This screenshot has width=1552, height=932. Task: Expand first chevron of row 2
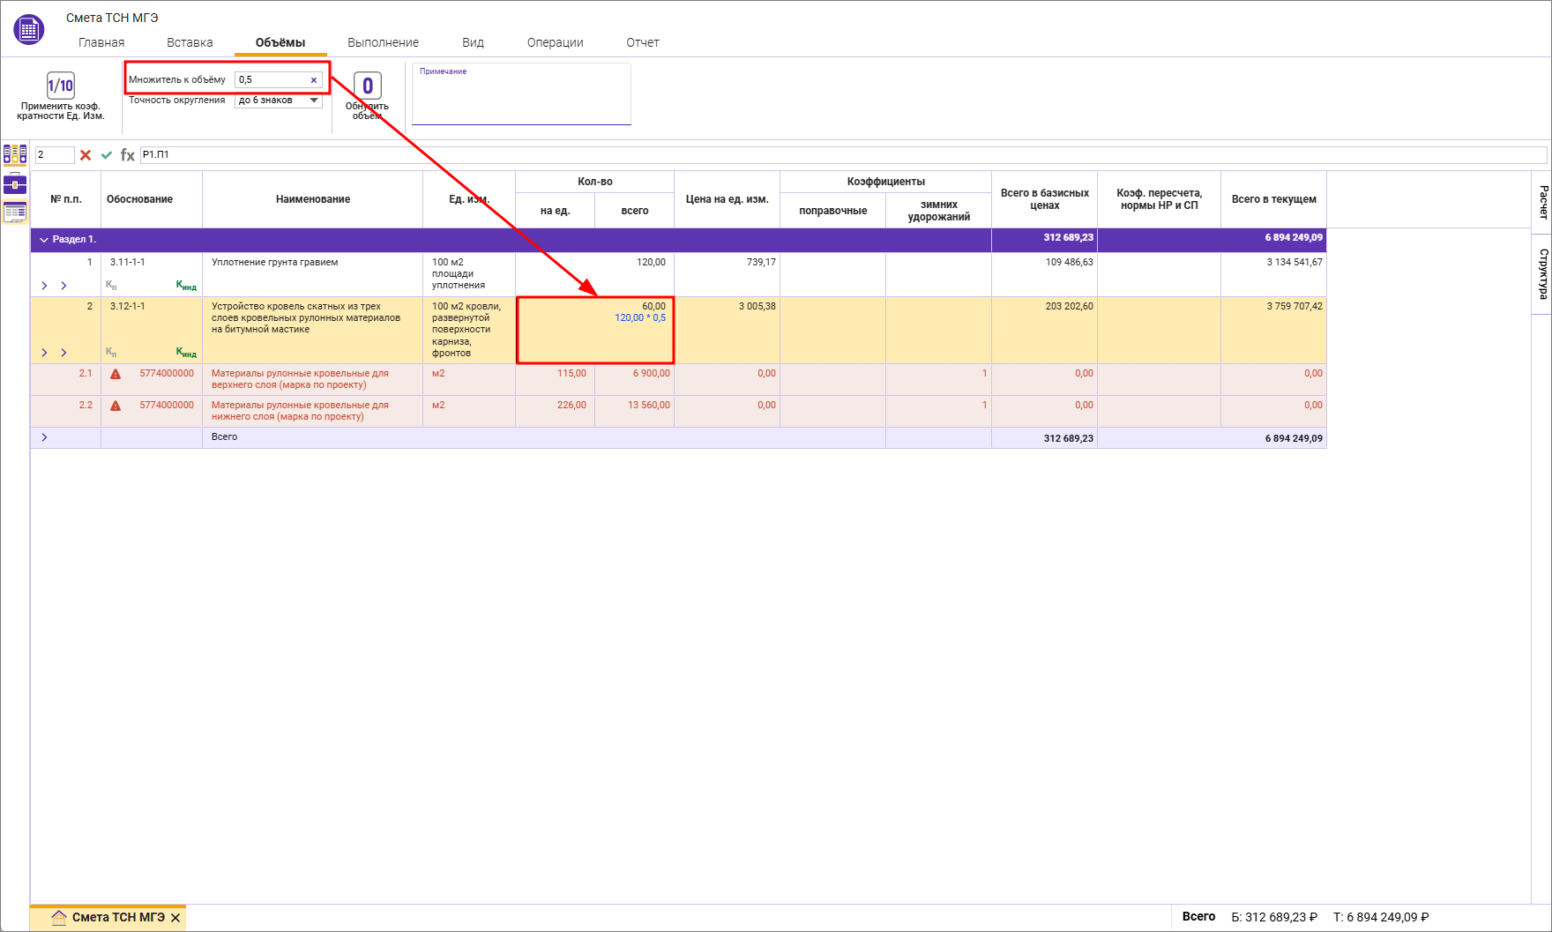44,353
